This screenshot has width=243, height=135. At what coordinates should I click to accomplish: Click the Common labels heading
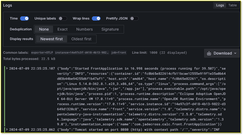click(16, 53)
